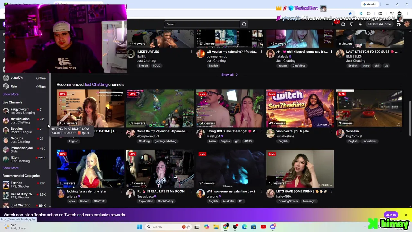Open Eating 100 Sushi Challenge stream thumbnail
The width and height of the screenshot is (412, 232).
230,108
